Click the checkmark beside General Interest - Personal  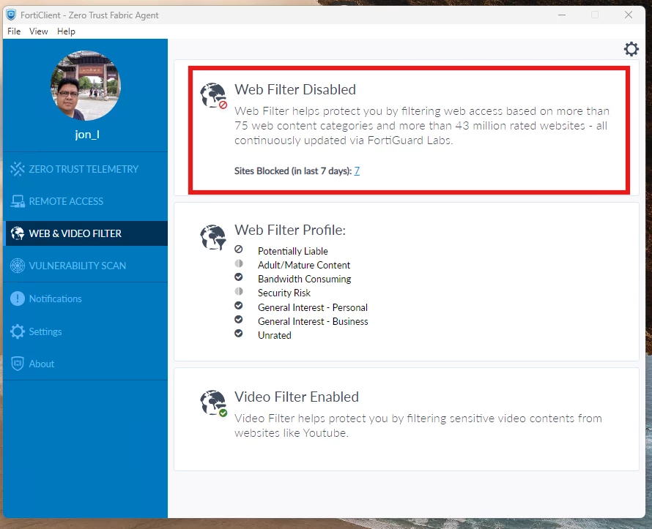point(239,306)
